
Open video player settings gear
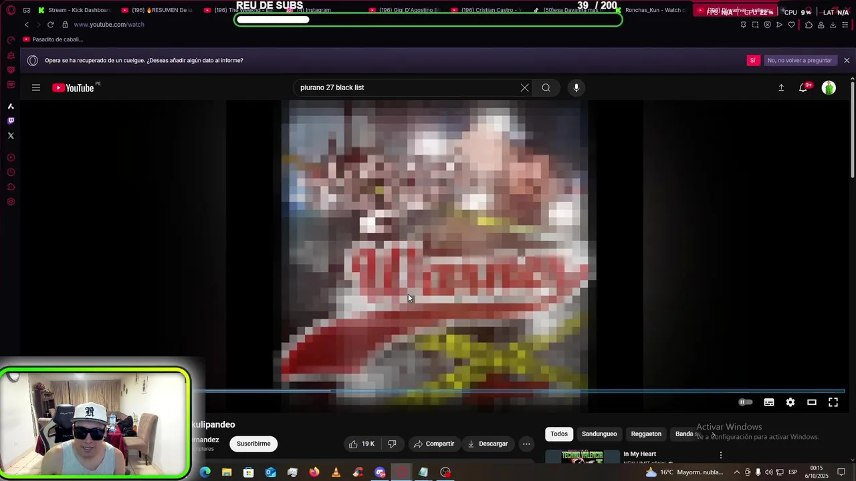point(790,402)
